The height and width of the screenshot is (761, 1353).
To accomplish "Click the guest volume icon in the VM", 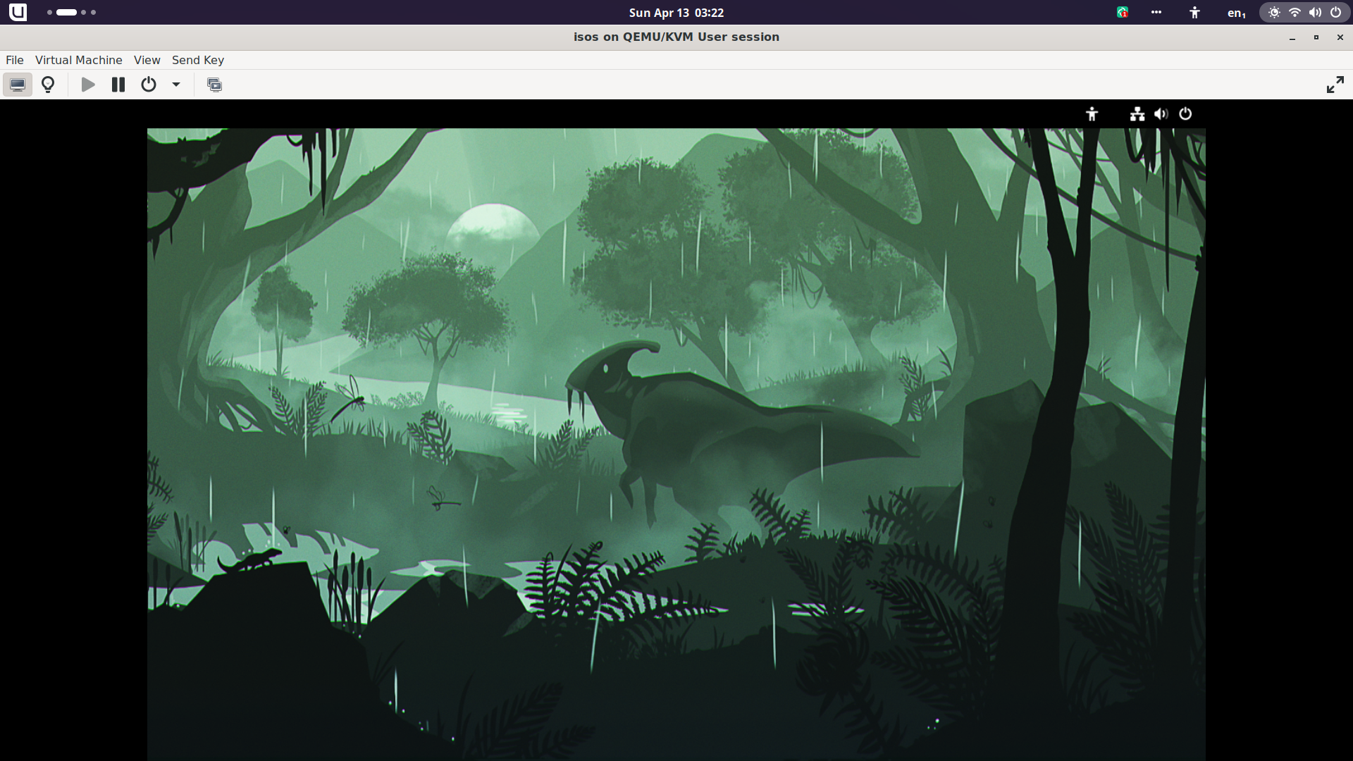I will [x=1161, y=113].
